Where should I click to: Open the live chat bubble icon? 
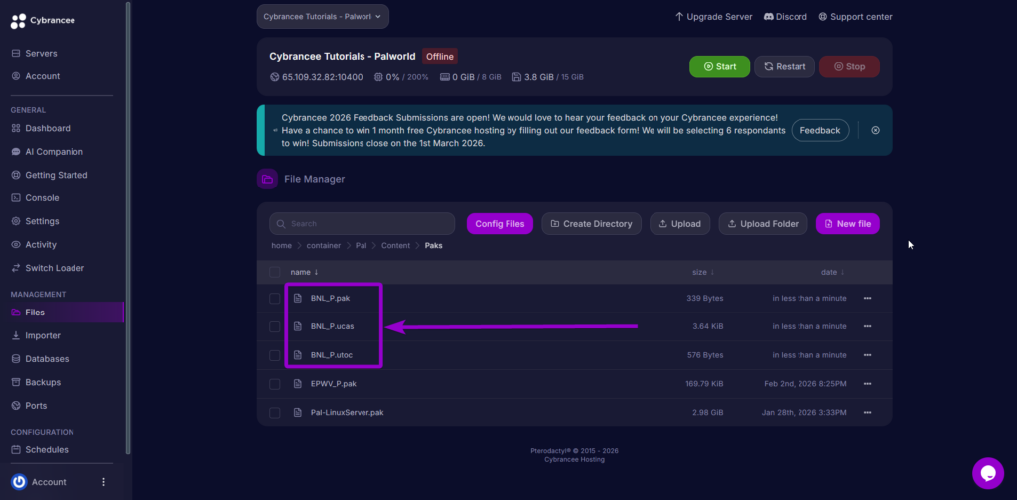pos(987,473)
